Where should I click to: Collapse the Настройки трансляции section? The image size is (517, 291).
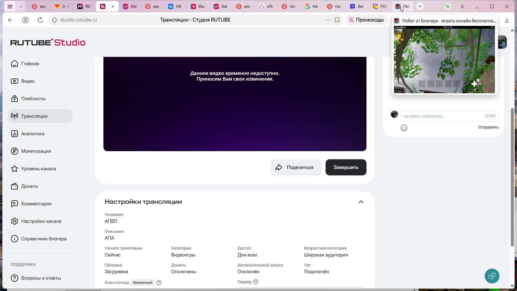pyautogui.click(x=361, y=202)
